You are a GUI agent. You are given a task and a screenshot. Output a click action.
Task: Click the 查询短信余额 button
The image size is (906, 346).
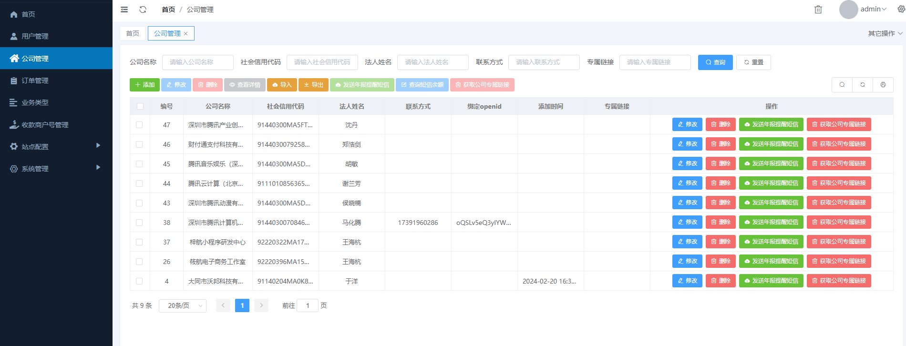422,85
